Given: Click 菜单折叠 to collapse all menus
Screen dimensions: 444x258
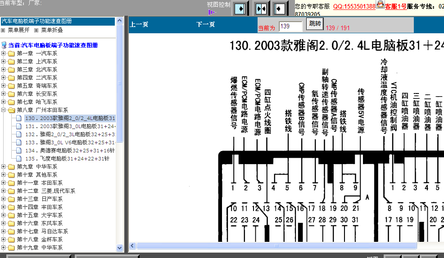Looking at the screenshot, I should (52, 30).
